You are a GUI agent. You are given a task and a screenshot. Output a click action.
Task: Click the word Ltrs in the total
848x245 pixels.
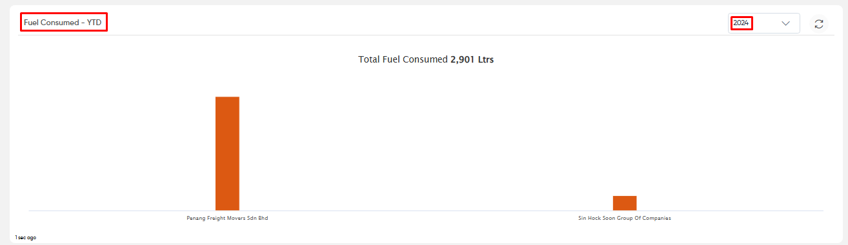coord(486,59)
